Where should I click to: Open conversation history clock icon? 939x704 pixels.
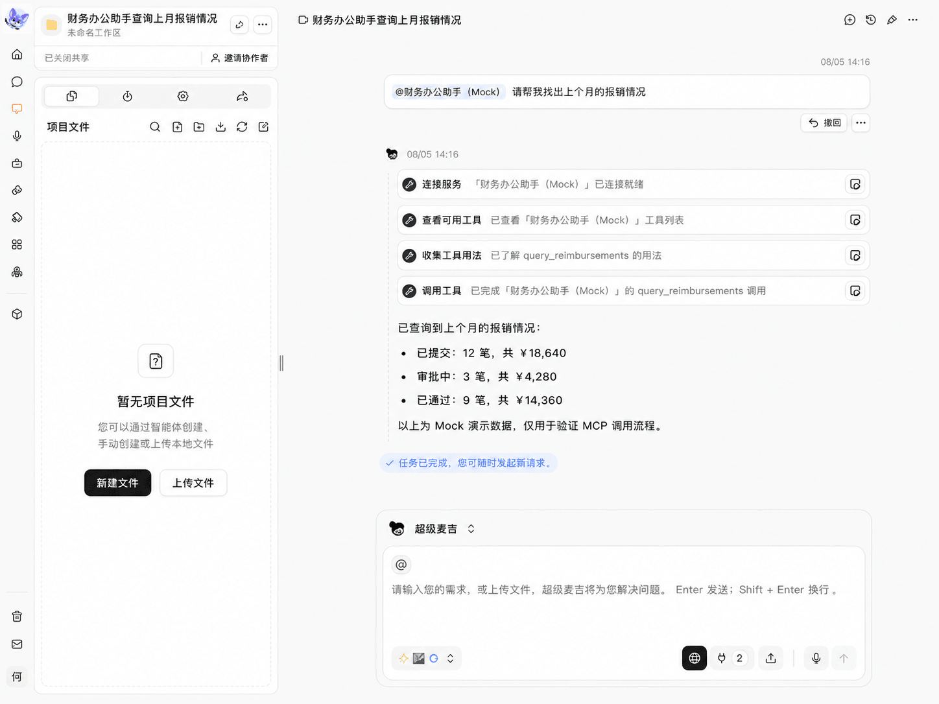(x=871, y=20)
